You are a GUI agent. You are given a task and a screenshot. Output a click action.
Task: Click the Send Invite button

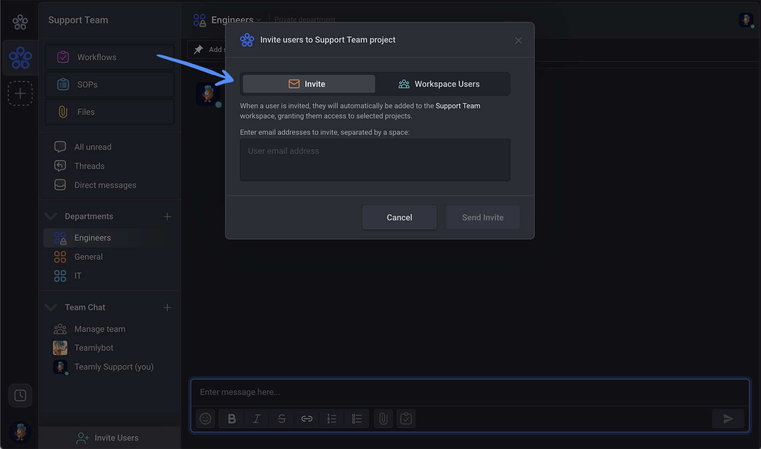[x=483, y=218]
